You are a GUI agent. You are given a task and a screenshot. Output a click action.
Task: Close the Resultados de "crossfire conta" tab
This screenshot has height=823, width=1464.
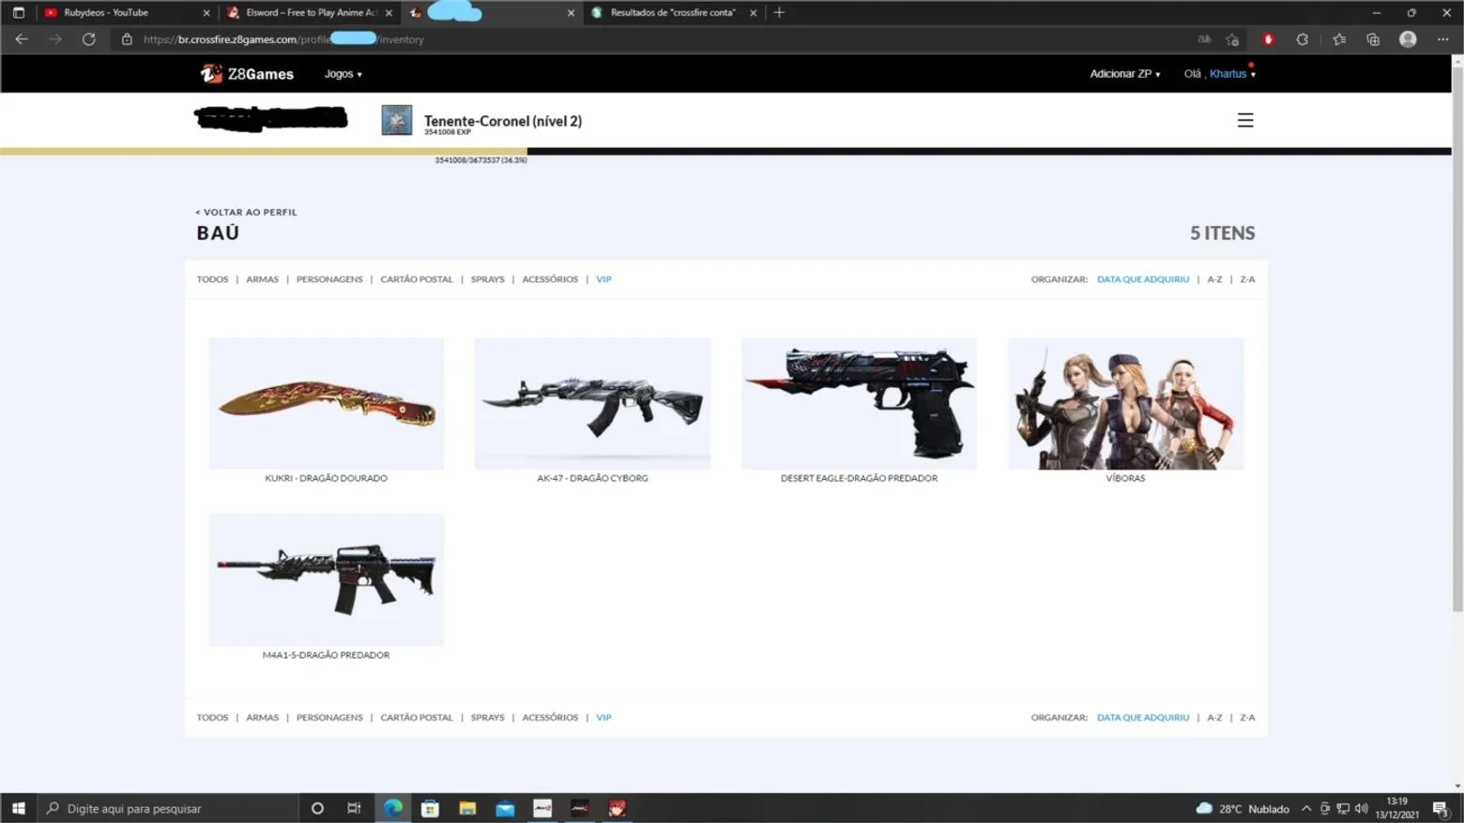coord(754,13)
